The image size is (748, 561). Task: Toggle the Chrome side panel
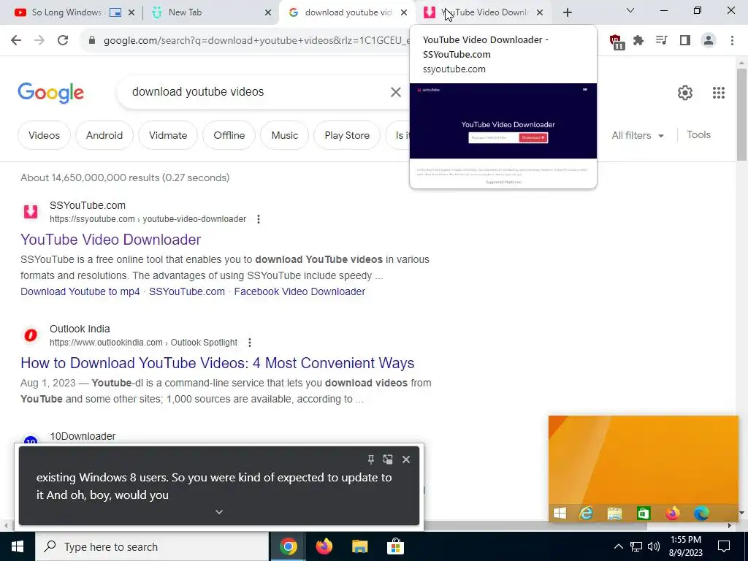tap(685, 41)
